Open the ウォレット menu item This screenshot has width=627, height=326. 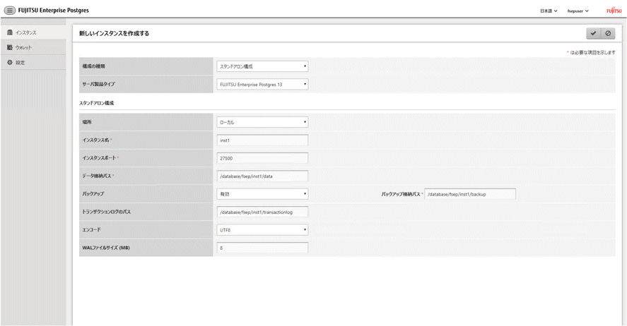(33, 47)
